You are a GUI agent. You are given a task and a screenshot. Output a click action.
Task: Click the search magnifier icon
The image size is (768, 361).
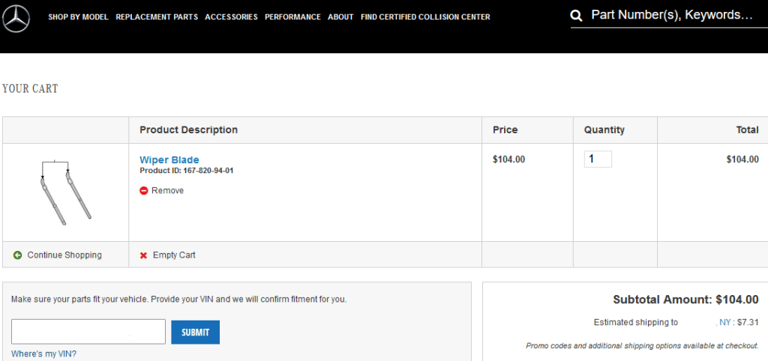point(576,16)
